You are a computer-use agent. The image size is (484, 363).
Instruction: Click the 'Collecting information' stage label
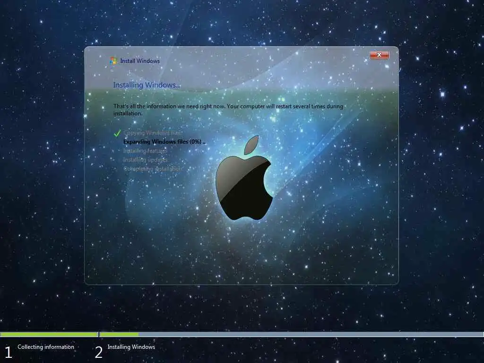click(x=46, y=347)
